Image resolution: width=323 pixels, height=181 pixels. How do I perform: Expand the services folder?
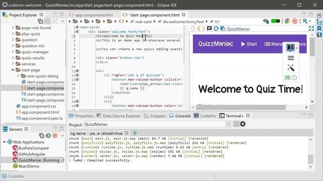[x=13, y=64]
